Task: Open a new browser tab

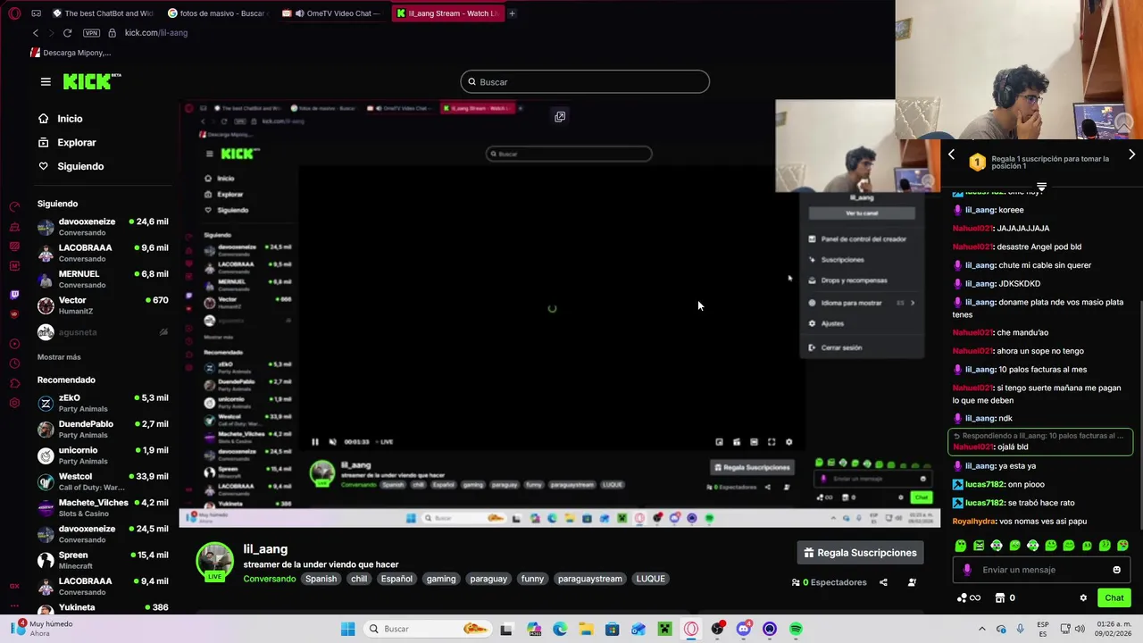Action: coord(512,13)
